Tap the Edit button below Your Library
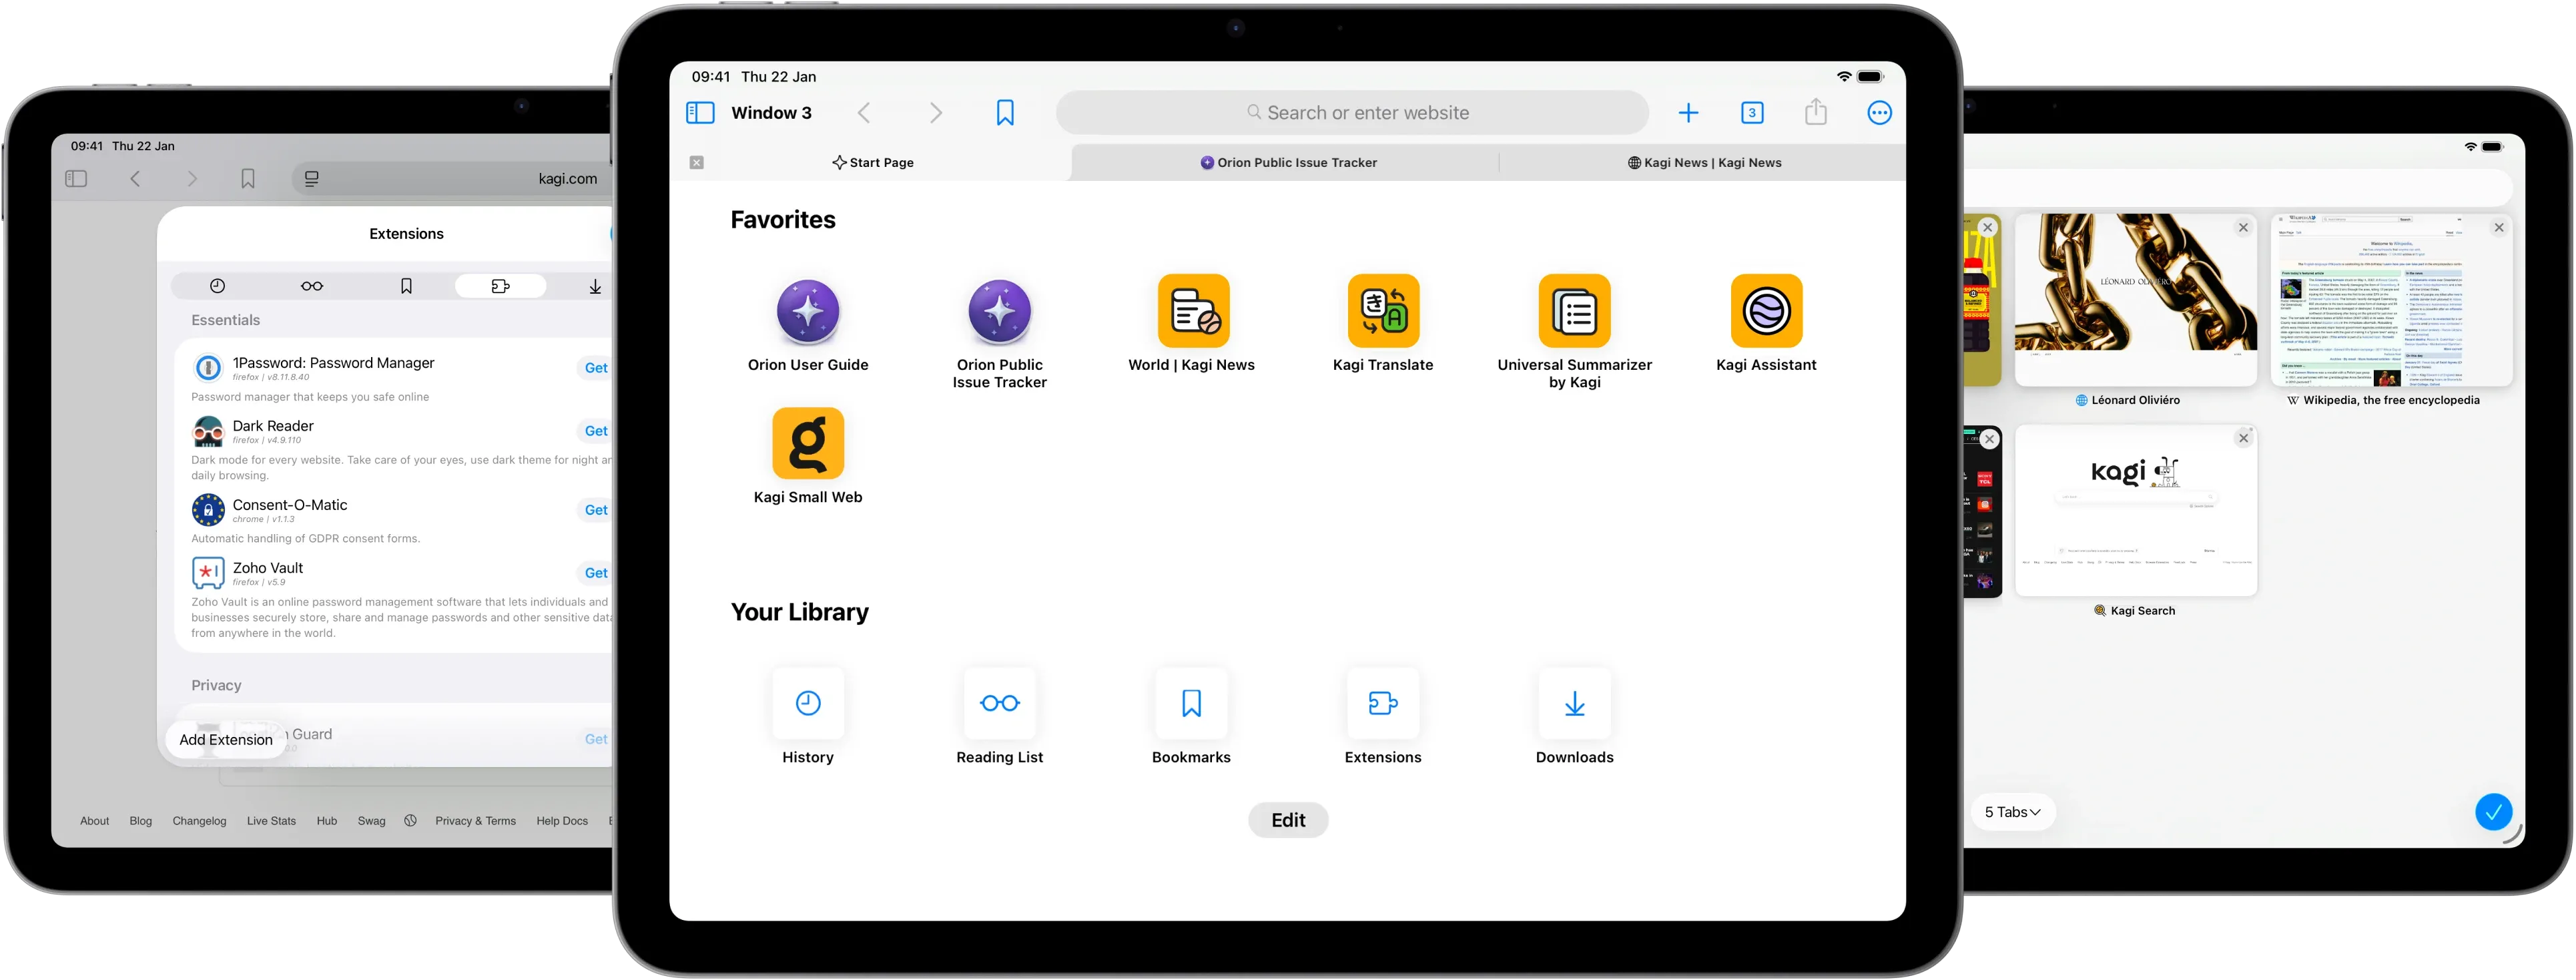This screenshot has width=2576, height=980. (1288, 819)
